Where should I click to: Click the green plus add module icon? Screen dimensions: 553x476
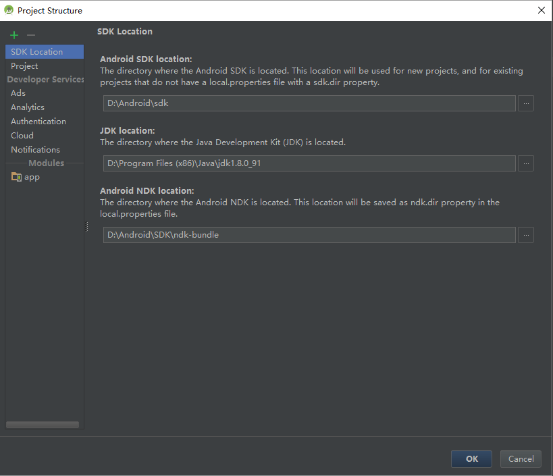click(x=14, y=35)
